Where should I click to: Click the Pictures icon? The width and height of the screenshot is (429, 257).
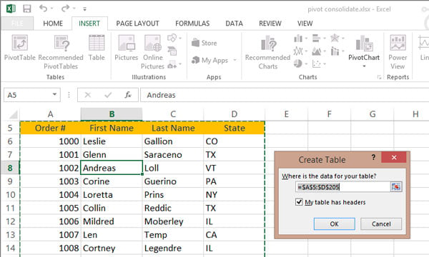pos(126,43)
